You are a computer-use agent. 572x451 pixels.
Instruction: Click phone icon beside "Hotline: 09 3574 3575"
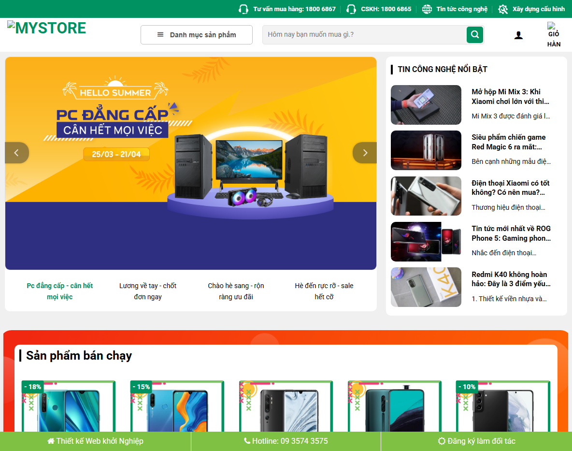(x=246, y=441)
